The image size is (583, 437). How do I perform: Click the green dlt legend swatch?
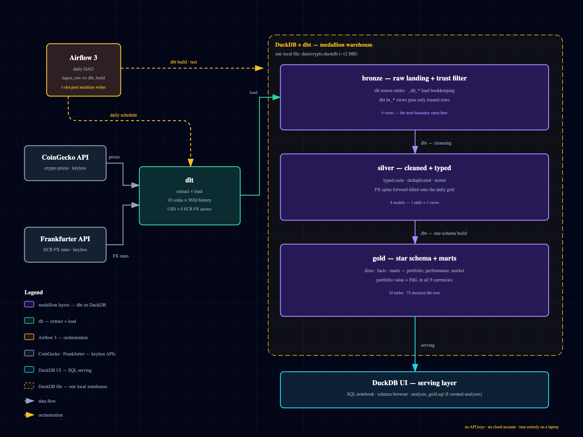[x=29, y=321]
